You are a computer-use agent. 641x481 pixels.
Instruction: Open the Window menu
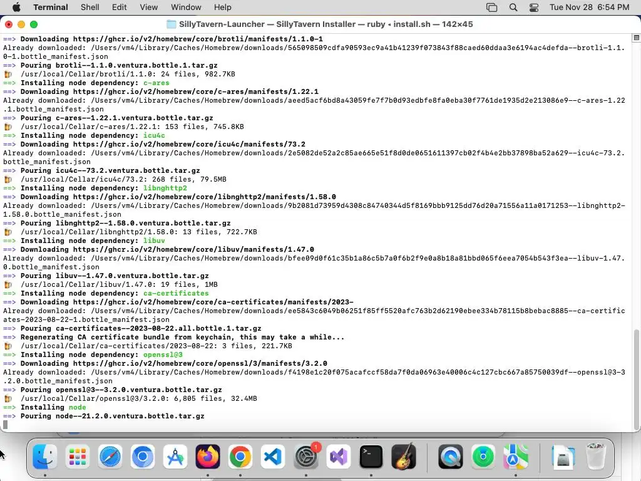tap(186, 8)
